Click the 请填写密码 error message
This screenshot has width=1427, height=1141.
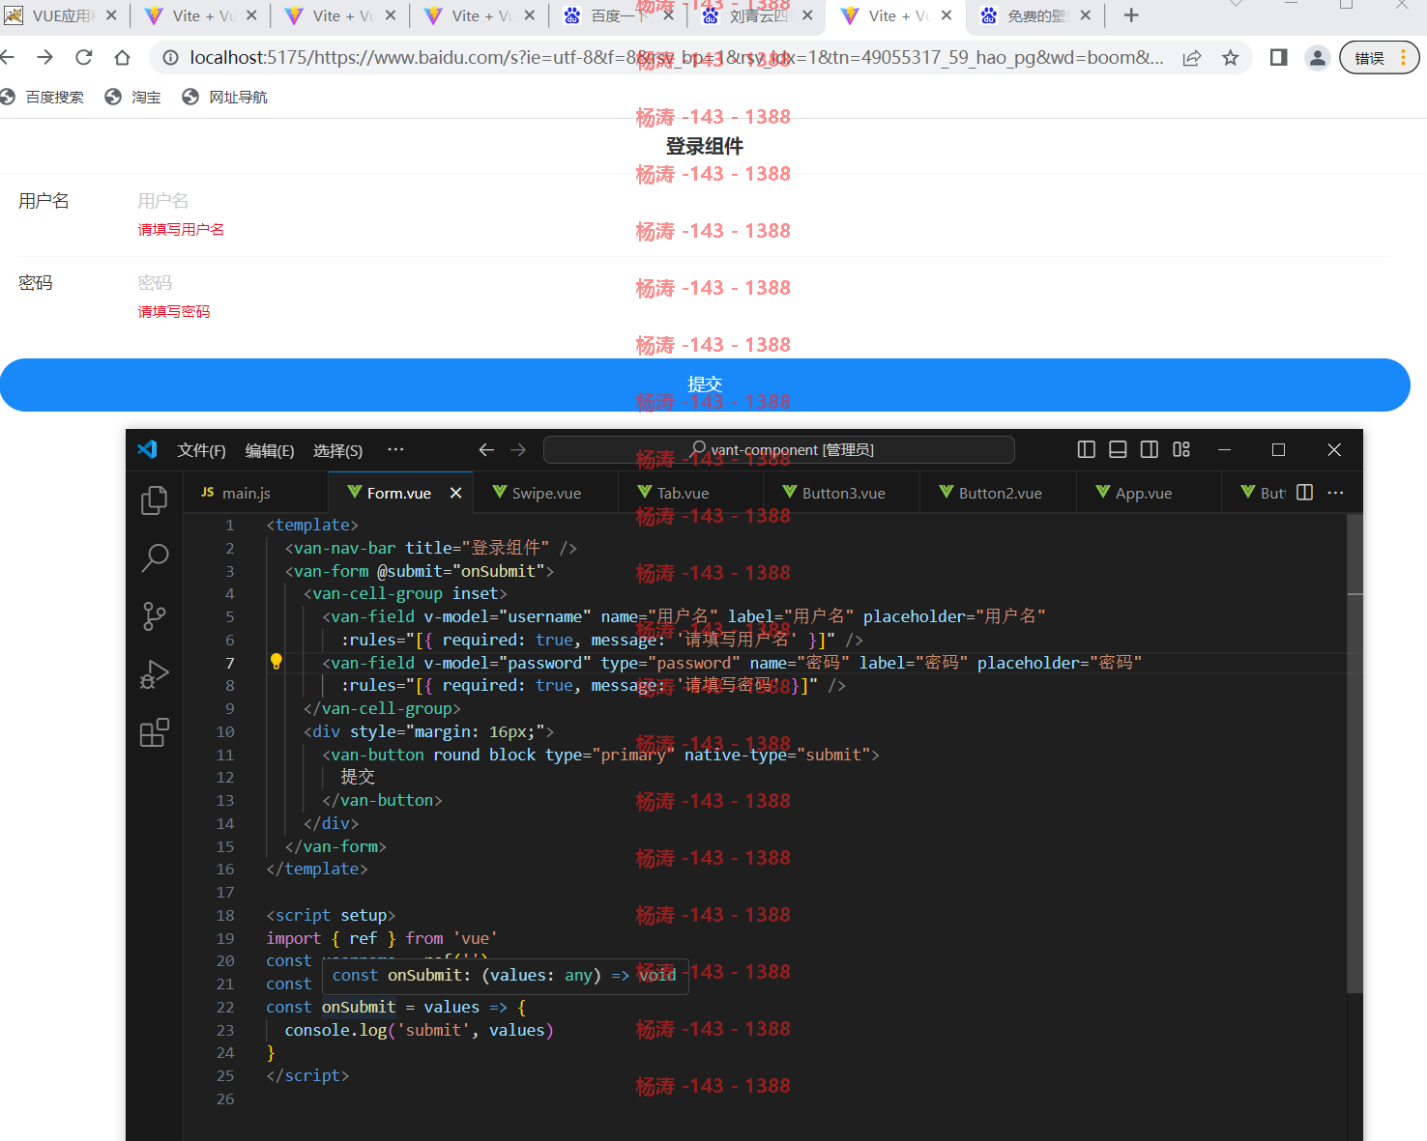(x=174, y=312)
